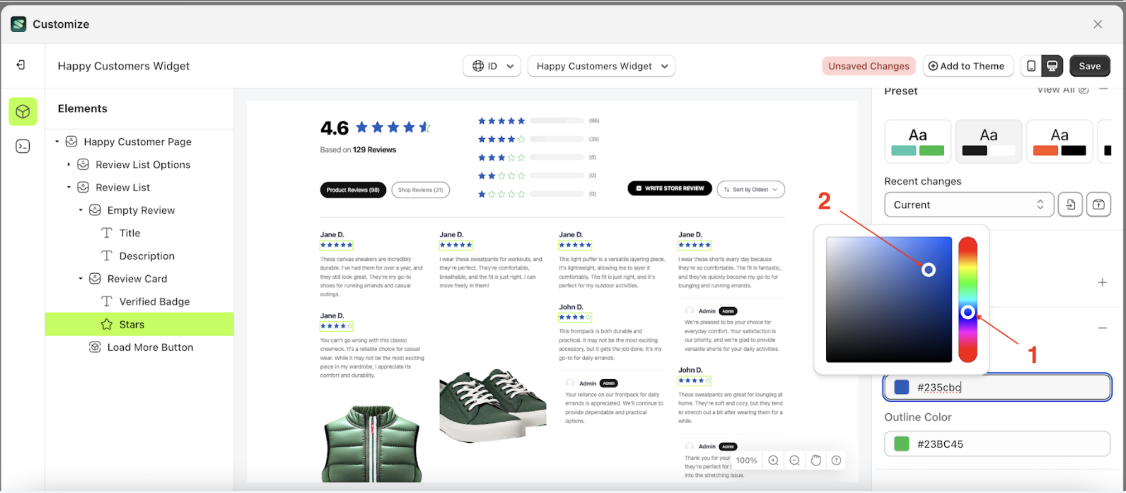1126x493 pixels.
Task: Click the export preset icon beside Current
Action: 1099,204
